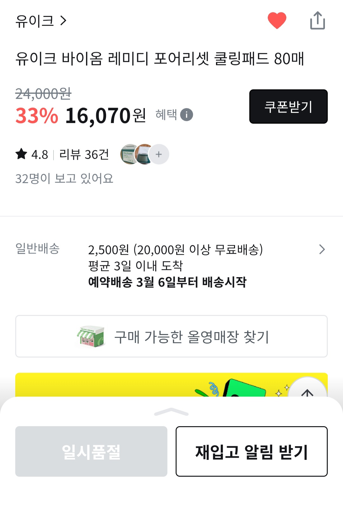Open the 유이크 brand page link

[x=35, y=21]
